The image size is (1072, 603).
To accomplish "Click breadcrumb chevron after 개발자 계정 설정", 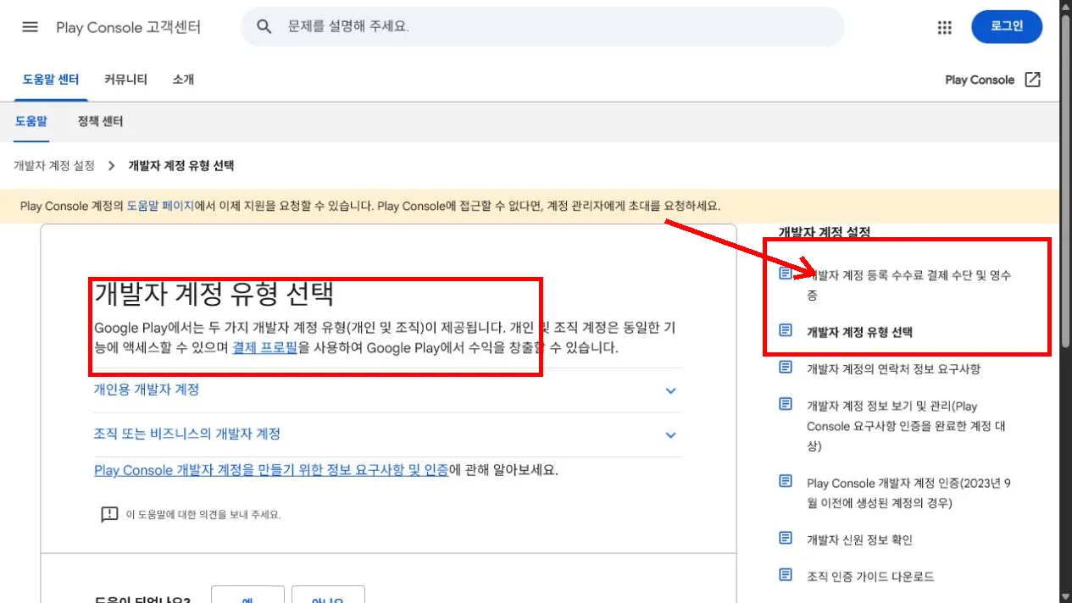I will coord(111,166).
